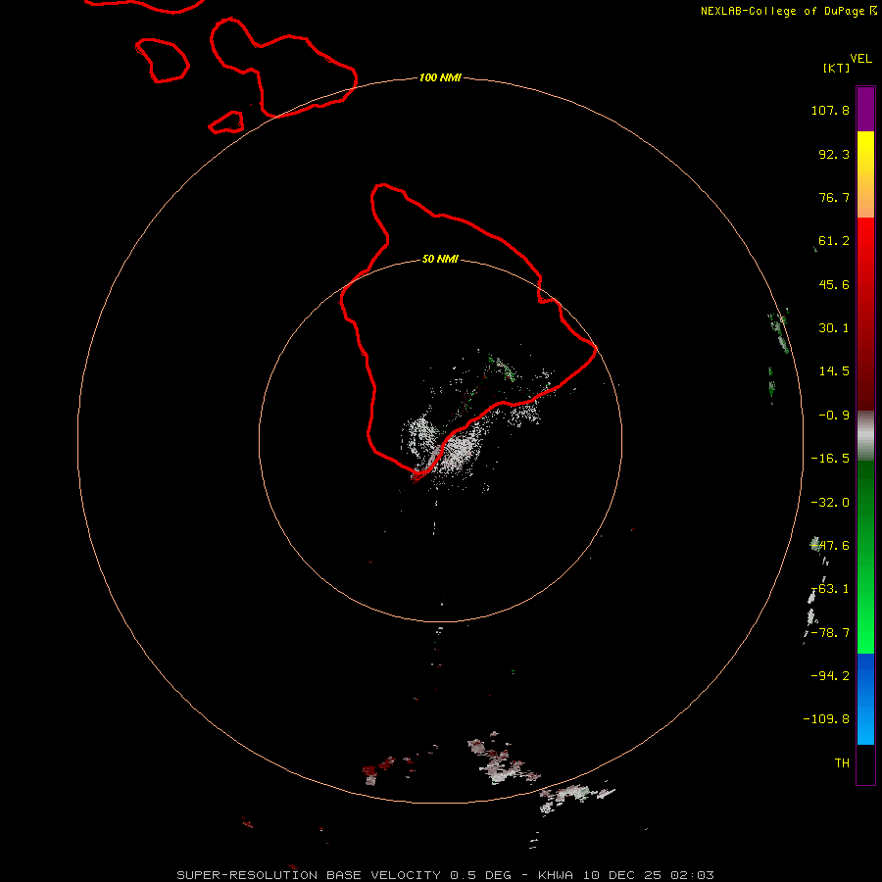Viewport: 882px width, 882px height.
Task: Click the green segment of the color bar
Action: [x=865, y=557]
